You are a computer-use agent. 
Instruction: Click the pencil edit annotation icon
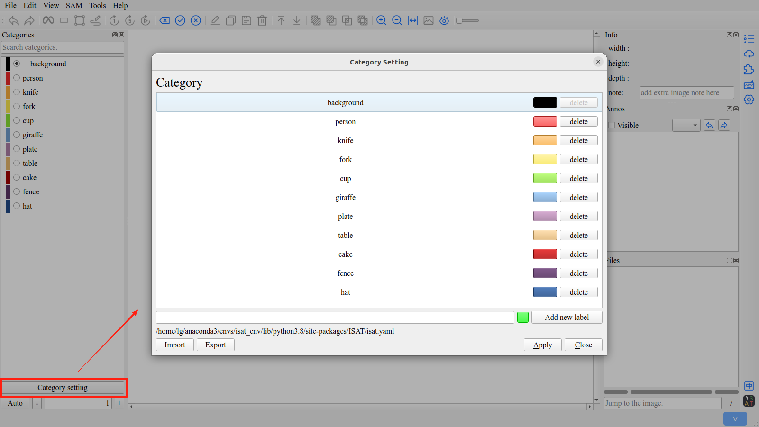[x=215, y=20]
